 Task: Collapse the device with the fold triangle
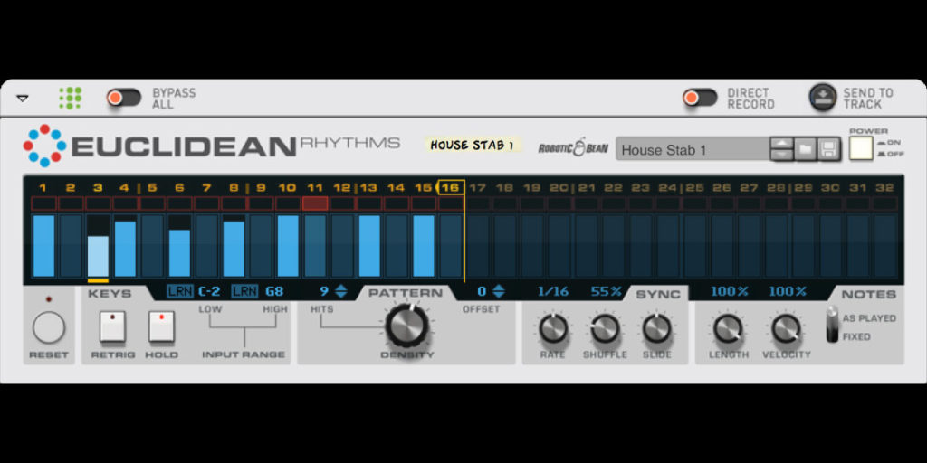pos(23,99)
